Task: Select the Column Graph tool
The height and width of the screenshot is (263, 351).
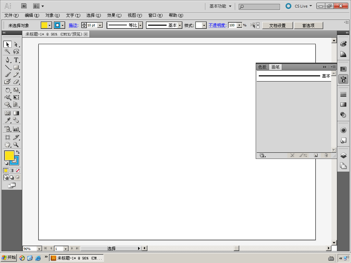Action: click(16, 129)
